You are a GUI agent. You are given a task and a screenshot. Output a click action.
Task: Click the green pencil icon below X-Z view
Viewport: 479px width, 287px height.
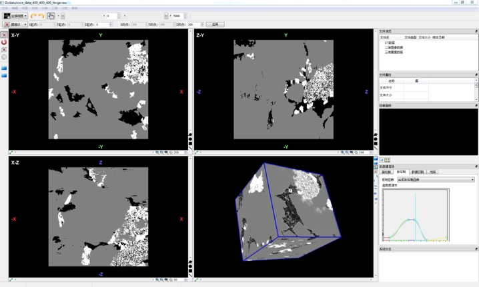coord(11,280)
